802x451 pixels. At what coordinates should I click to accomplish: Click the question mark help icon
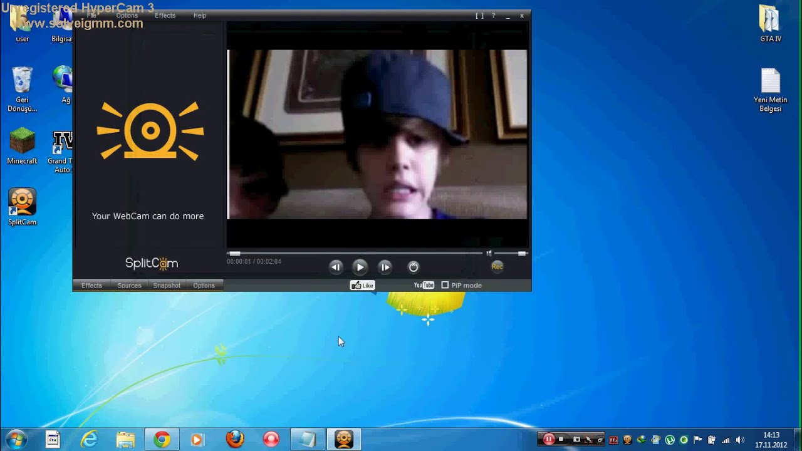493,16
